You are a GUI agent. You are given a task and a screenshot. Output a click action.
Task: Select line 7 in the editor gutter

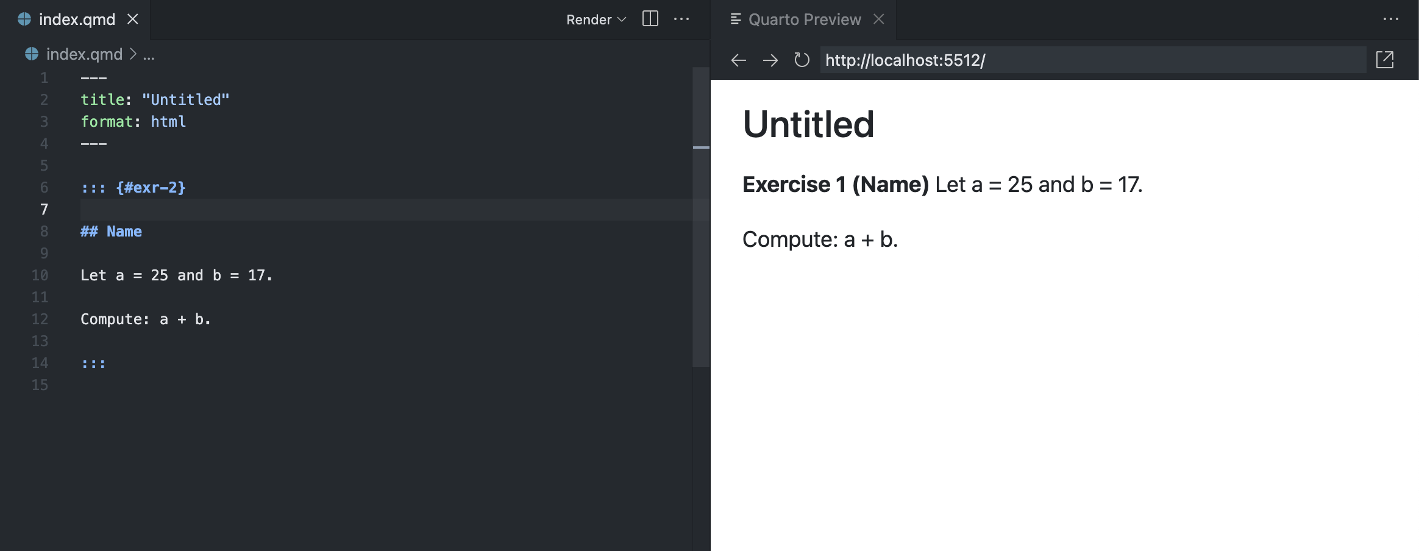(x=43, y=209)
